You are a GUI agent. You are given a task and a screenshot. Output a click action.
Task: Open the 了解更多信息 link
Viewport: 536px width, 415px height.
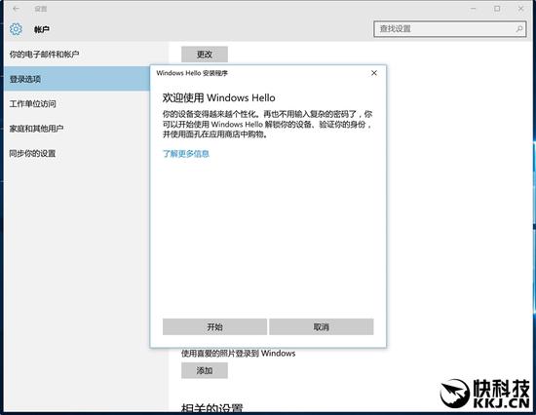[x=185, y=154]
